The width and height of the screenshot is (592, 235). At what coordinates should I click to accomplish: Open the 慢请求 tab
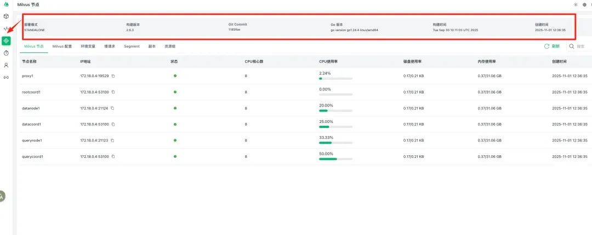tap(110, 47)
